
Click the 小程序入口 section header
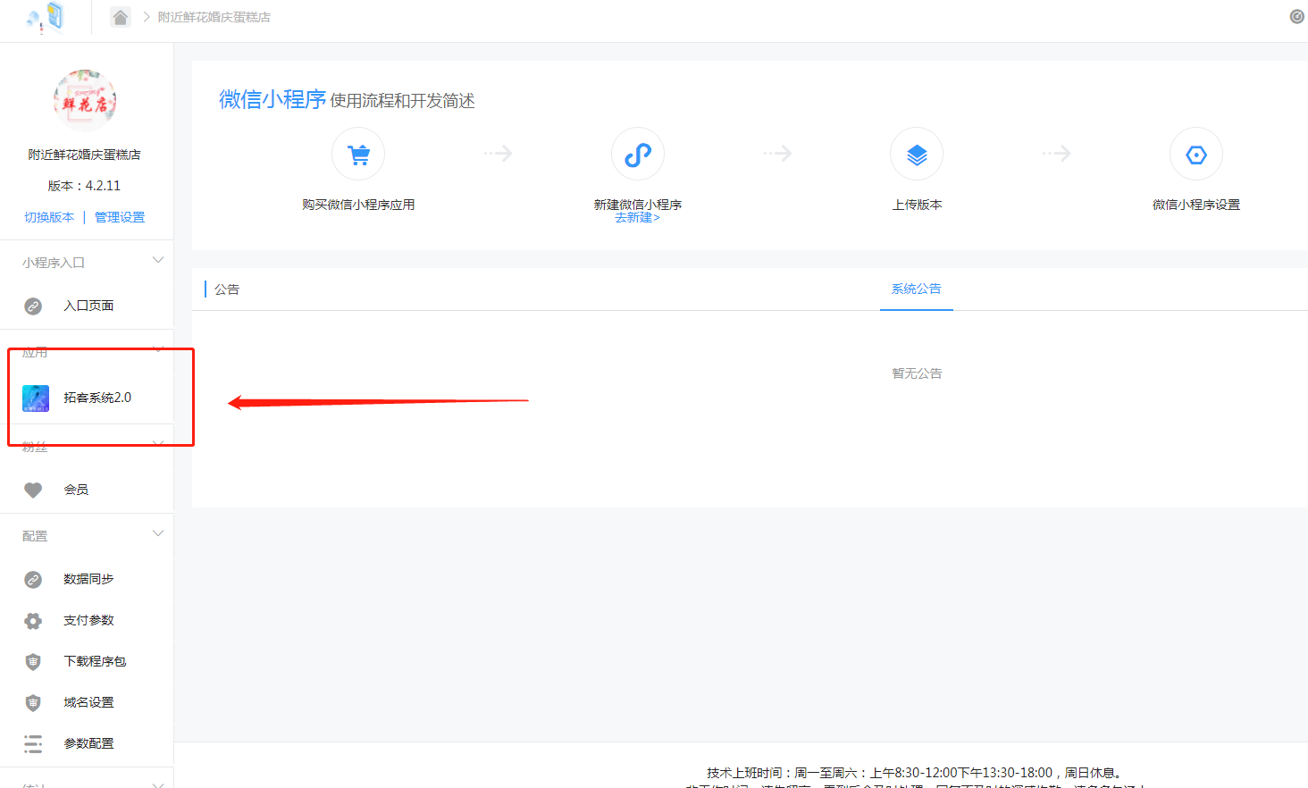pyautogui.click(x=54, y=263)
